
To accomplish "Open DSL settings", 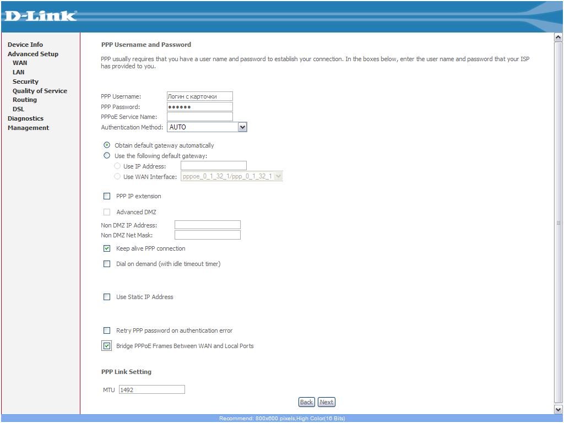I will (x=18, y=110).
